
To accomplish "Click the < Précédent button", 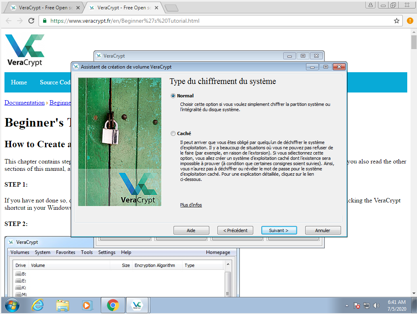I will click(x=235, y=230).
